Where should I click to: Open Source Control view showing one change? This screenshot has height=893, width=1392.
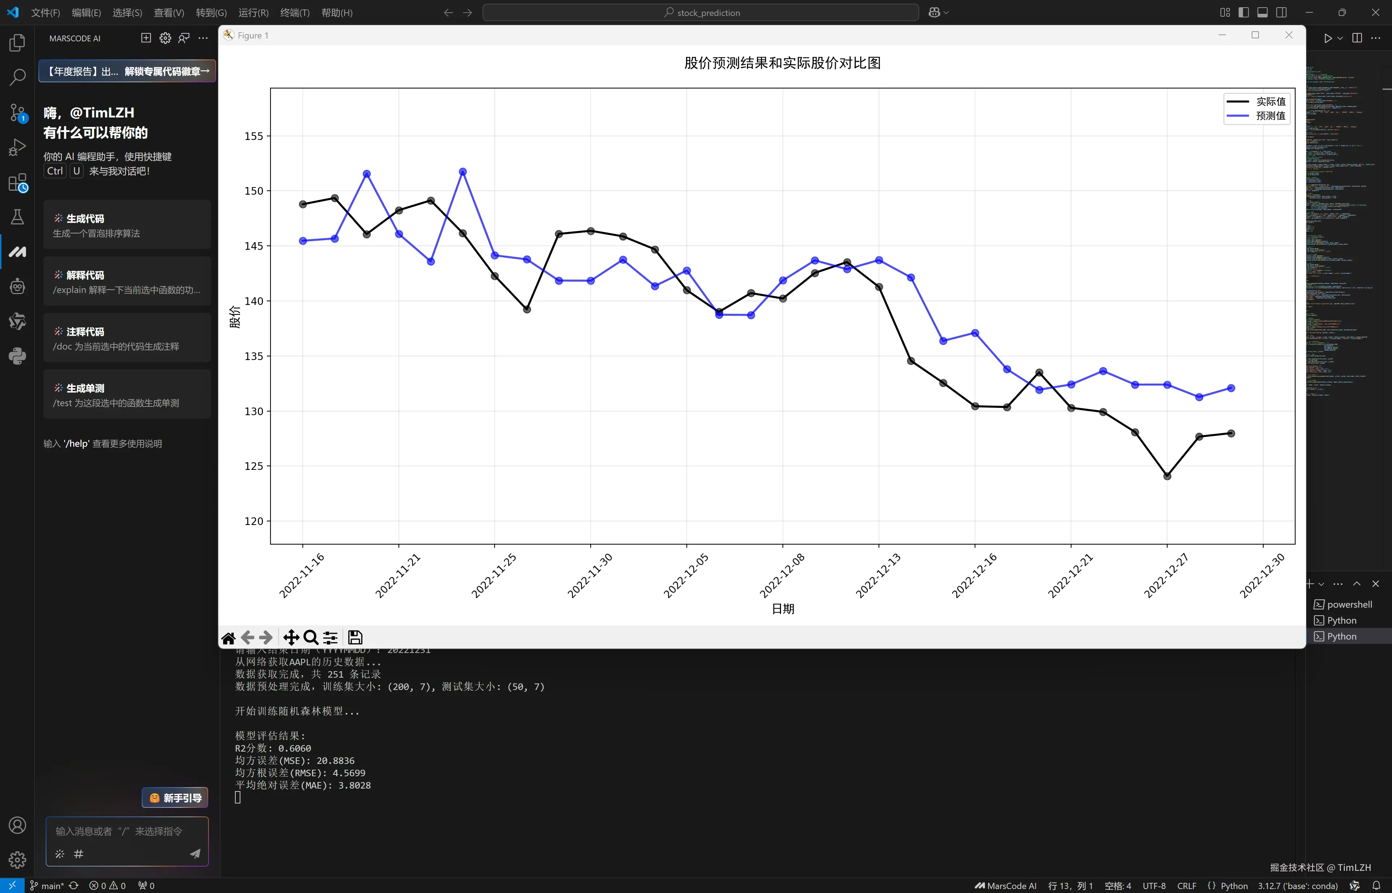(17, 113)
